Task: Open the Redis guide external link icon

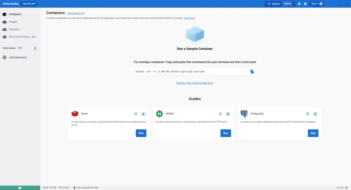Action: click(136, 114)
